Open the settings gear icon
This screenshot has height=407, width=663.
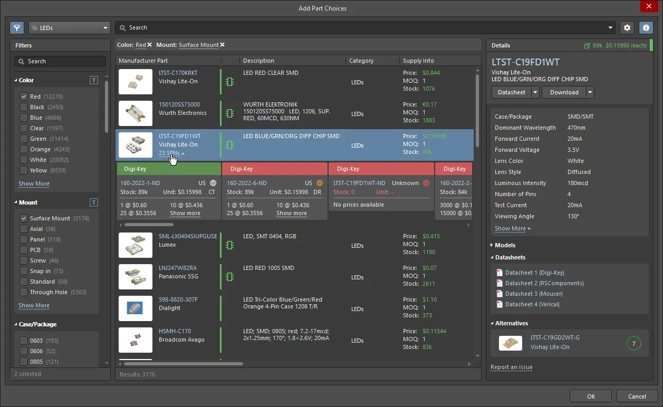click(x=627, y=28)
